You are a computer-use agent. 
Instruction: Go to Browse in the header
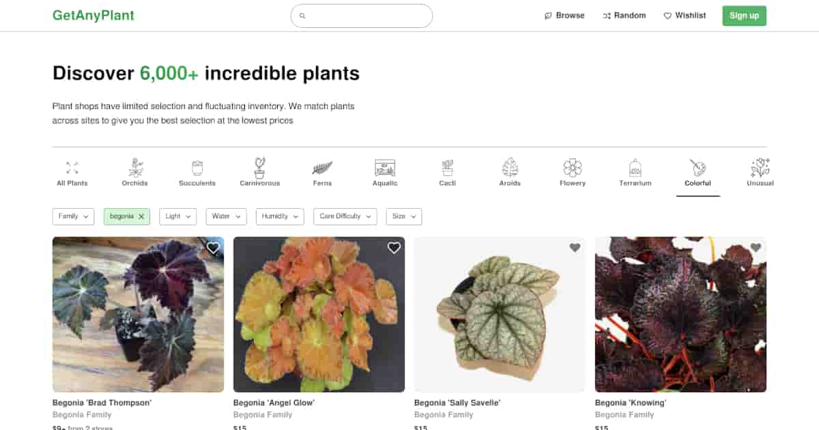point(564,16)
